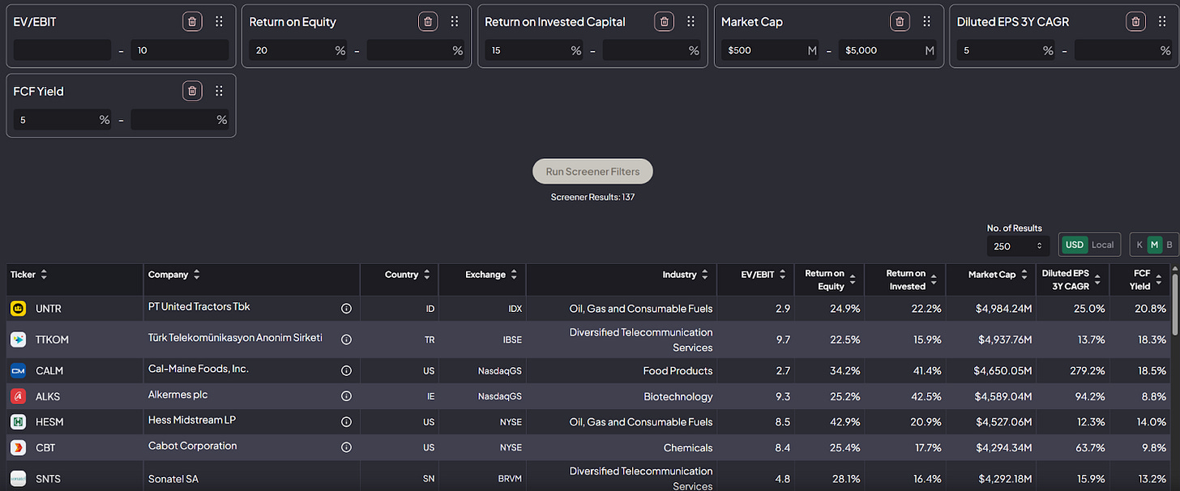Click Return on Invested Capital drag handle
The image size is (1180, 491).
690,22
